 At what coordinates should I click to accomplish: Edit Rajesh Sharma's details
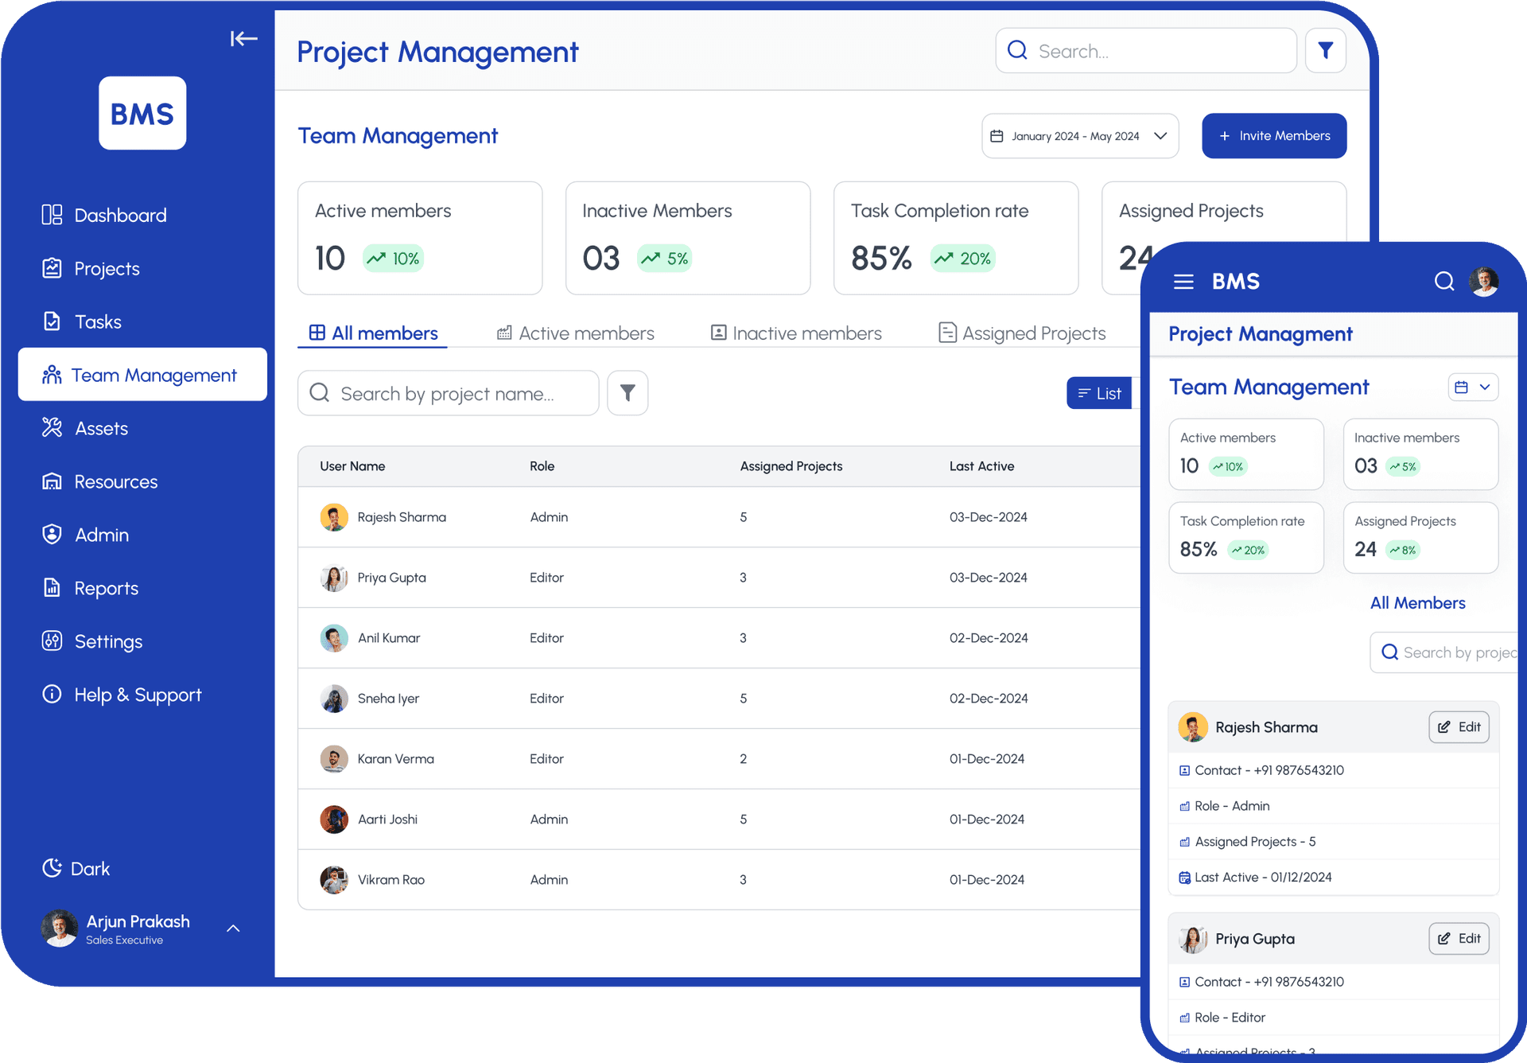coord(1459,726)
